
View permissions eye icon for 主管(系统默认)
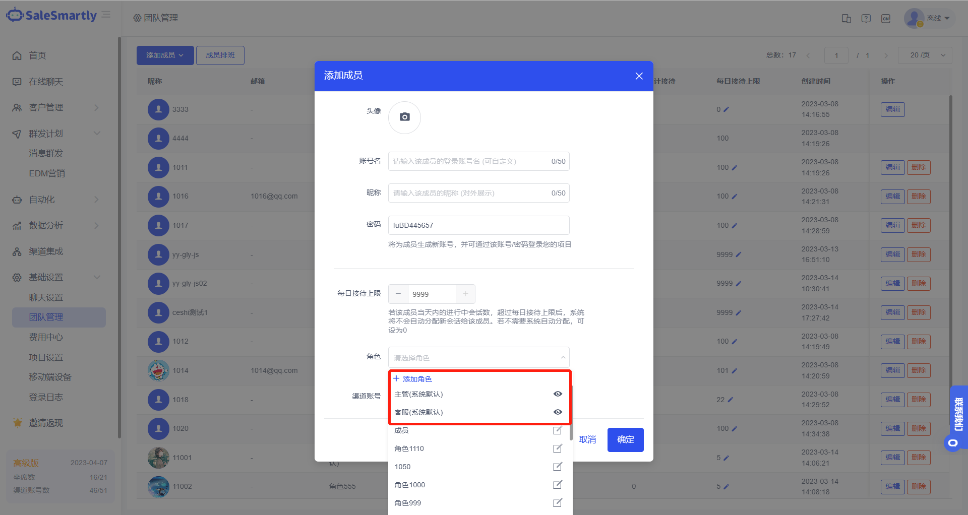point(558,394)
